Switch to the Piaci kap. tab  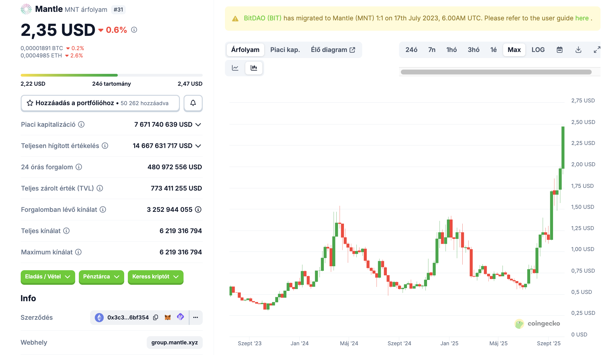285,50
